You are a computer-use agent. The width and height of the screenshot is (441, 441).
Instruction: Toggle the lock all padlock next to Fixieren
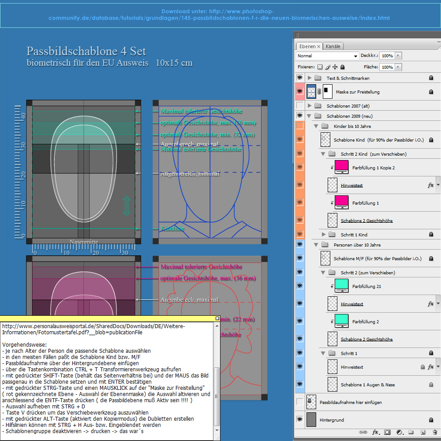342,67
